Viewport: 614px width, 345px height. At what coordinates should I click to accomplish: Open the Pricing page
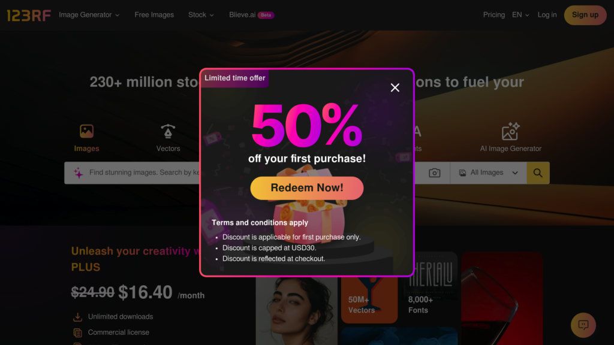[494, 15]
